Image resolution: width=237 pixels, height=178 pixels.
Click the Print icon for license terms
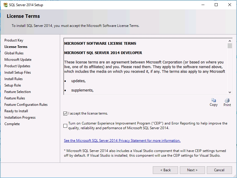pyautogui.click(x=227, y=102)
